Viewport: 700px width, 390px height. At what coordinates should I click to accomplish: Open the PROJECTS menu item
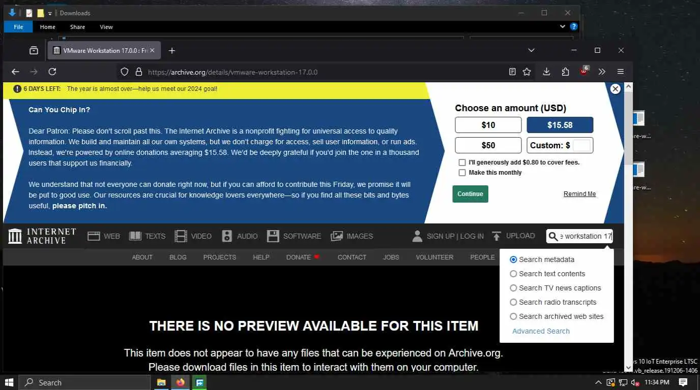pyautogui.click(x=220, y=257)
